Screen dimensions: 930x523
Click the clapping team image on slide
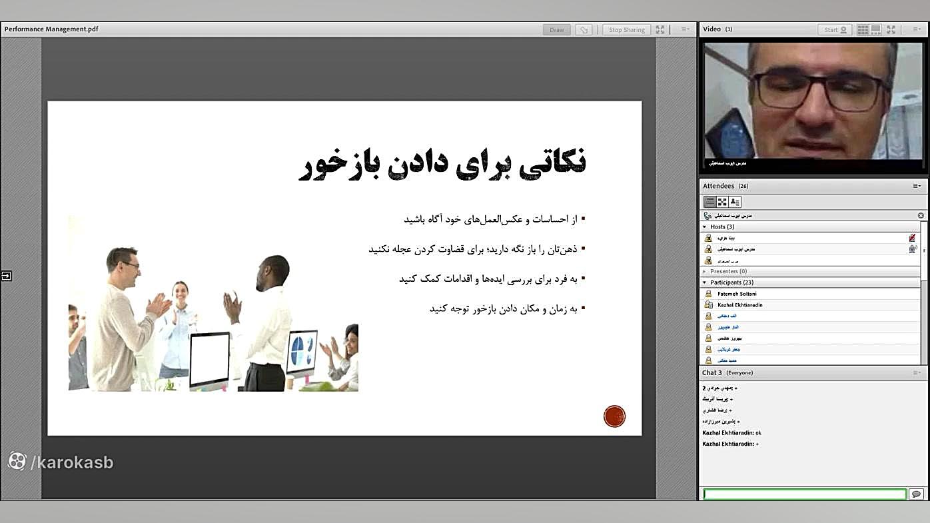point(213,303)
